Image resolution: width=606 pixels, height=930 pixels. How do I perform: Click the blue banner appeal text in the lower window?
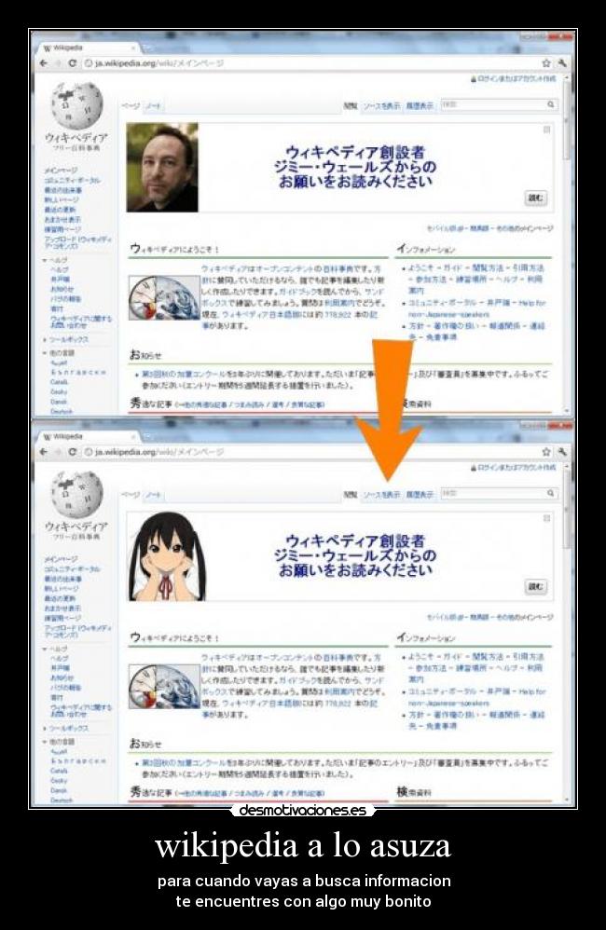[355, 555]
